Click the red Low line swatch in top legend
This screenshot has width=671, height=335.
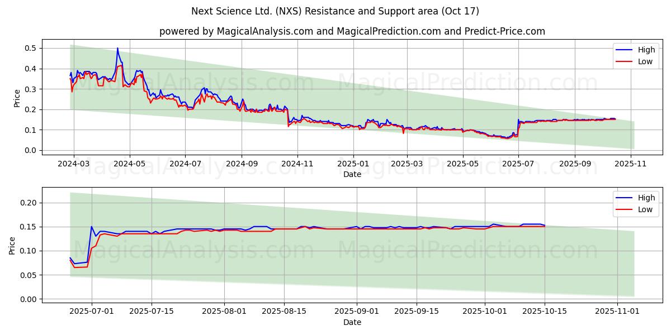tap(625, 61)
